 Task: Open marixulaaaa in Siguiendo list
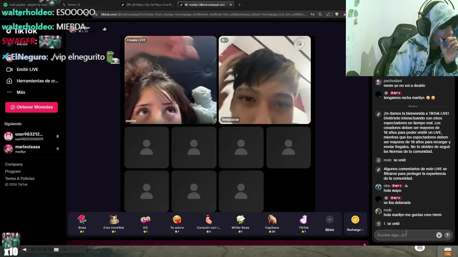click(x=31, y=149)
